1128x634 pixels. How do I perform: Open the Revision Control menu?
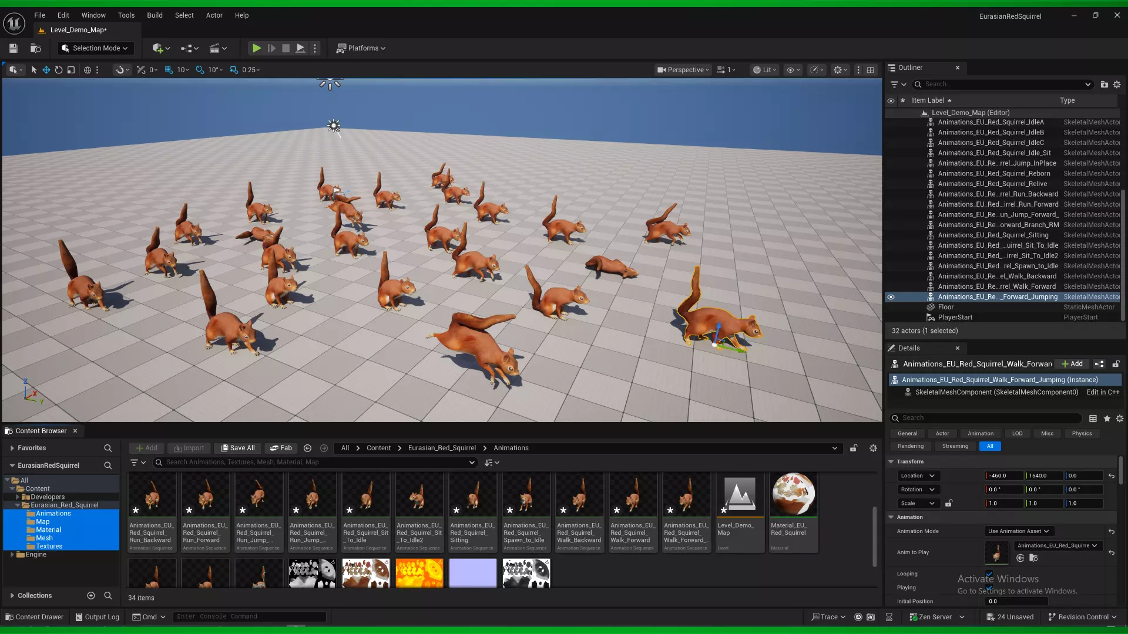tap(1082, 617)
